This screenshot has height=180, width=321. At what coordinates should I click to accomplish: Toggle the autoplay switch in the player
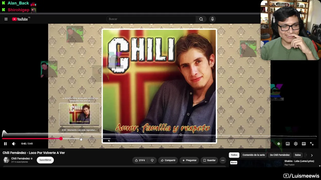click(x=278, y=144)
